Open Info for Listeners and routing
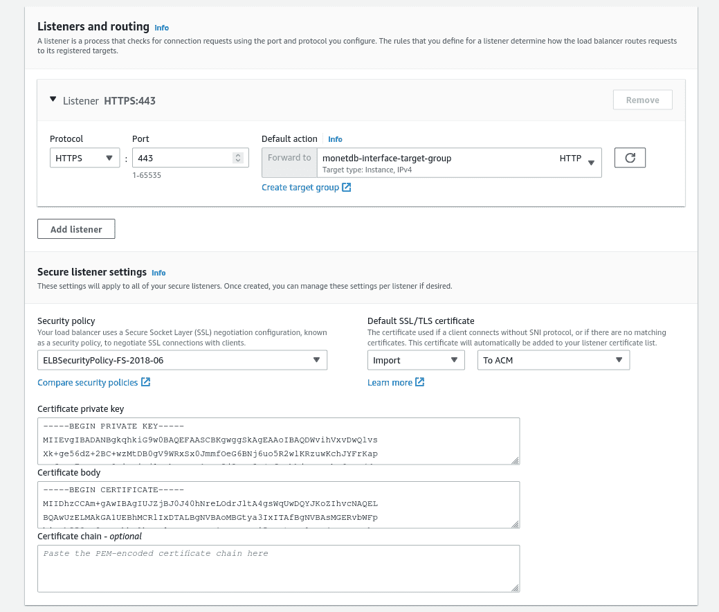 161,28
